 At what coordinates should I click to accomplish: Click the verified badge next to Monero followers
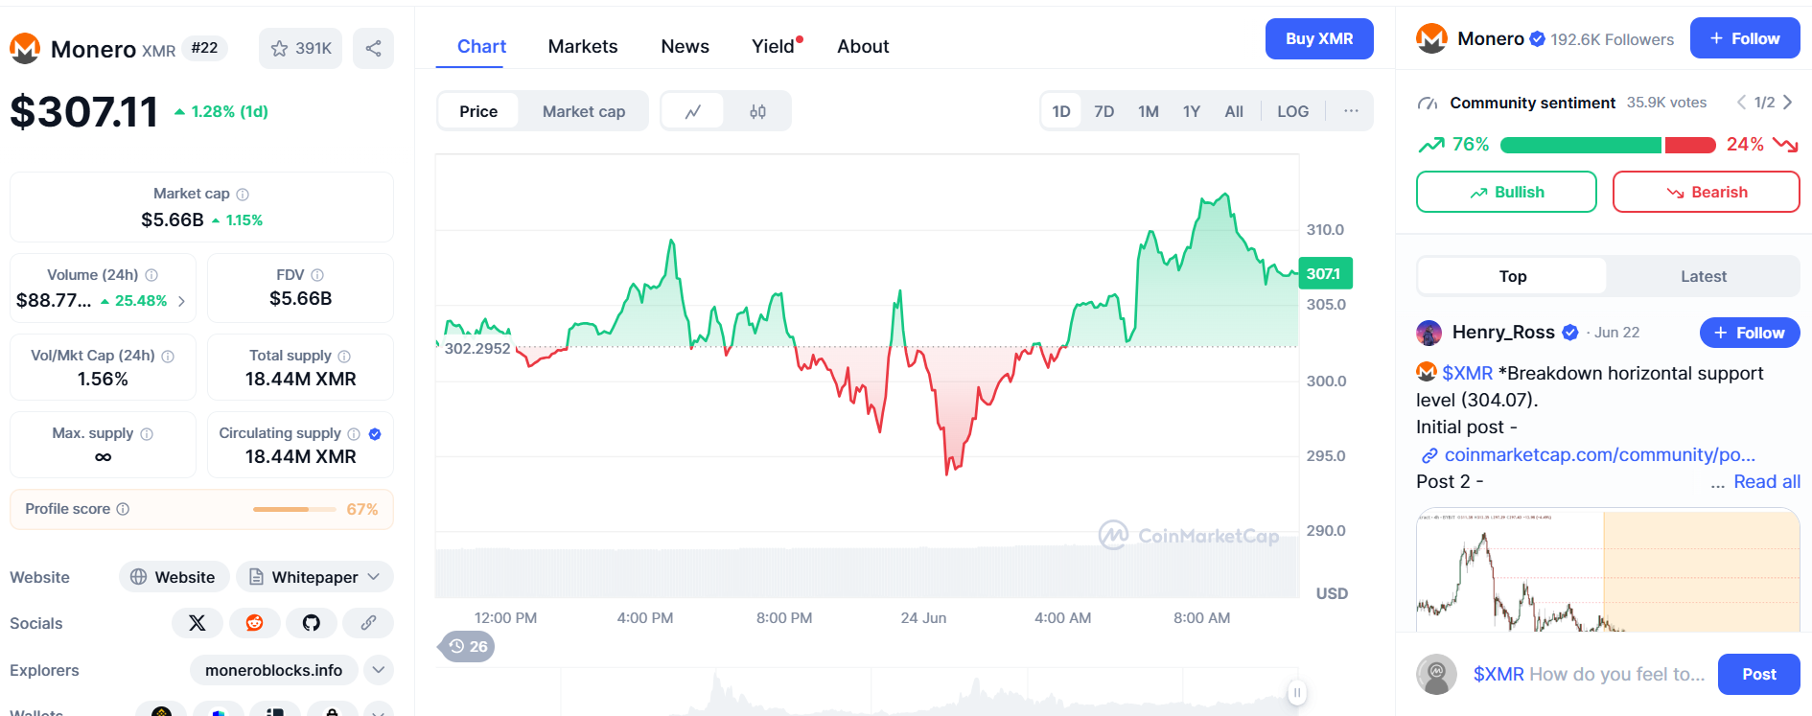coord(1537,39)
